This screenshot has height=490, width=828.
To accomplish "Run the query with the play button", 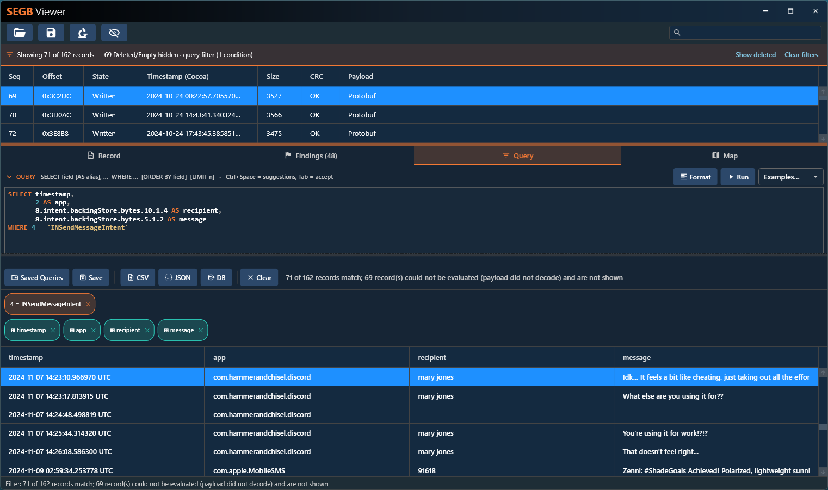I will pos(738,177).
